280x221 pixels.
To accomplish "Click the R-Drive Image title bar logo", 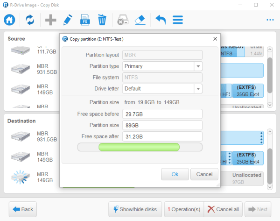I will (6, 5).
